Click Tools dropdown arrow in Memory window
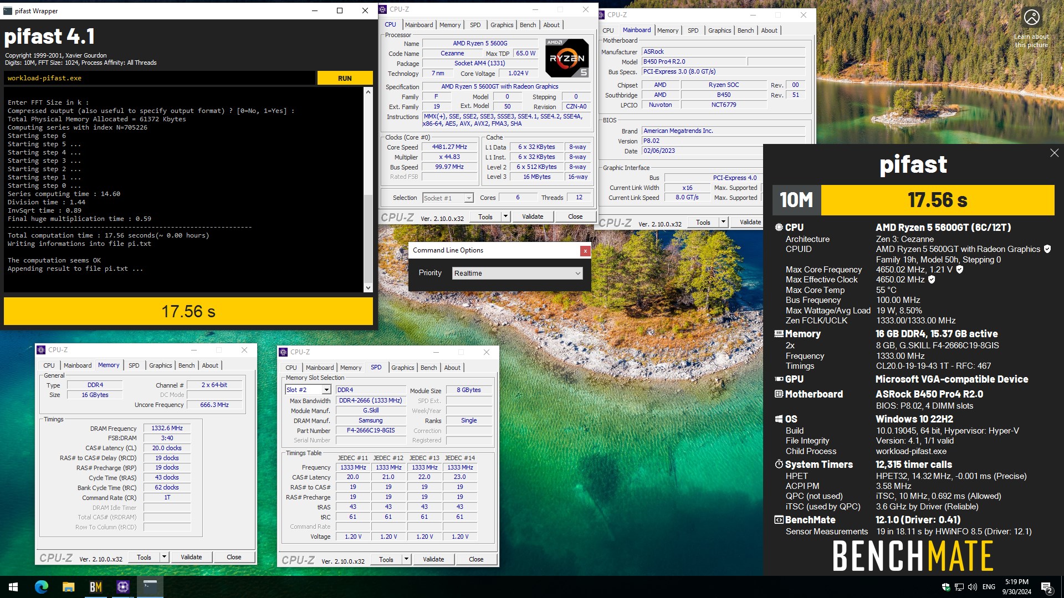Image resolution: width=1064 pixels, height=598 pixels. [164, 557]
